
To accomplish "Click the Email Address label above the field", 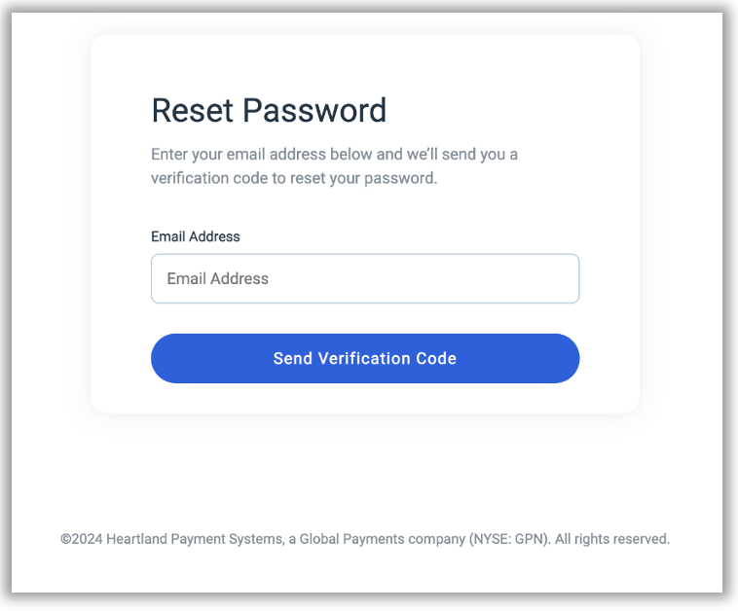I will tap(196, 236).
